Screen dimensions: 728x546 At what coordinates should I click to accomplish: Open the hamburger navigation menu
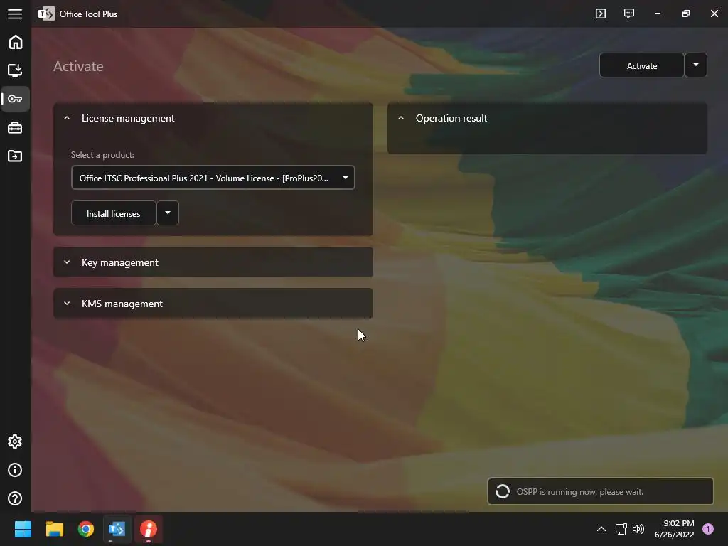(15, 14)
